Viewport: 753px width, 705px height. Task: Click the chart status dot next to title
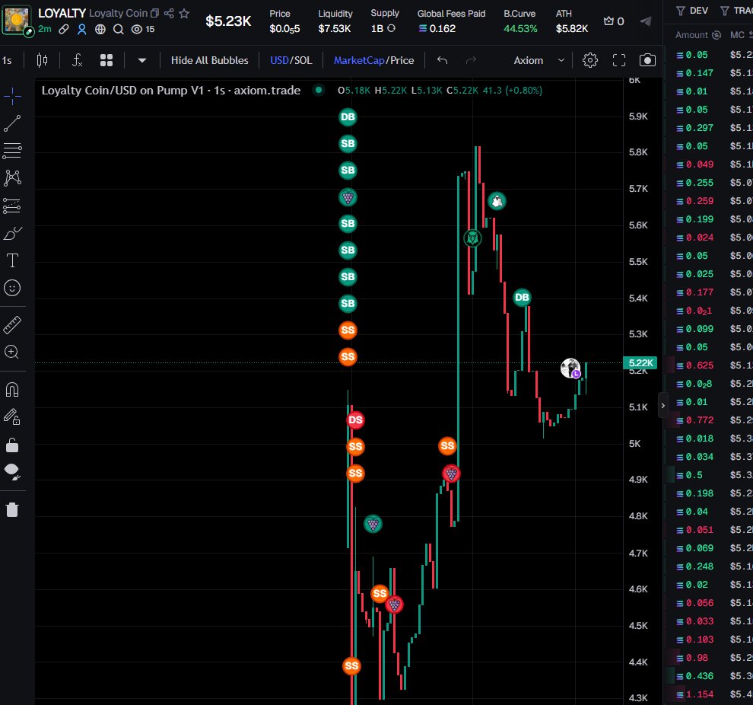318,90
